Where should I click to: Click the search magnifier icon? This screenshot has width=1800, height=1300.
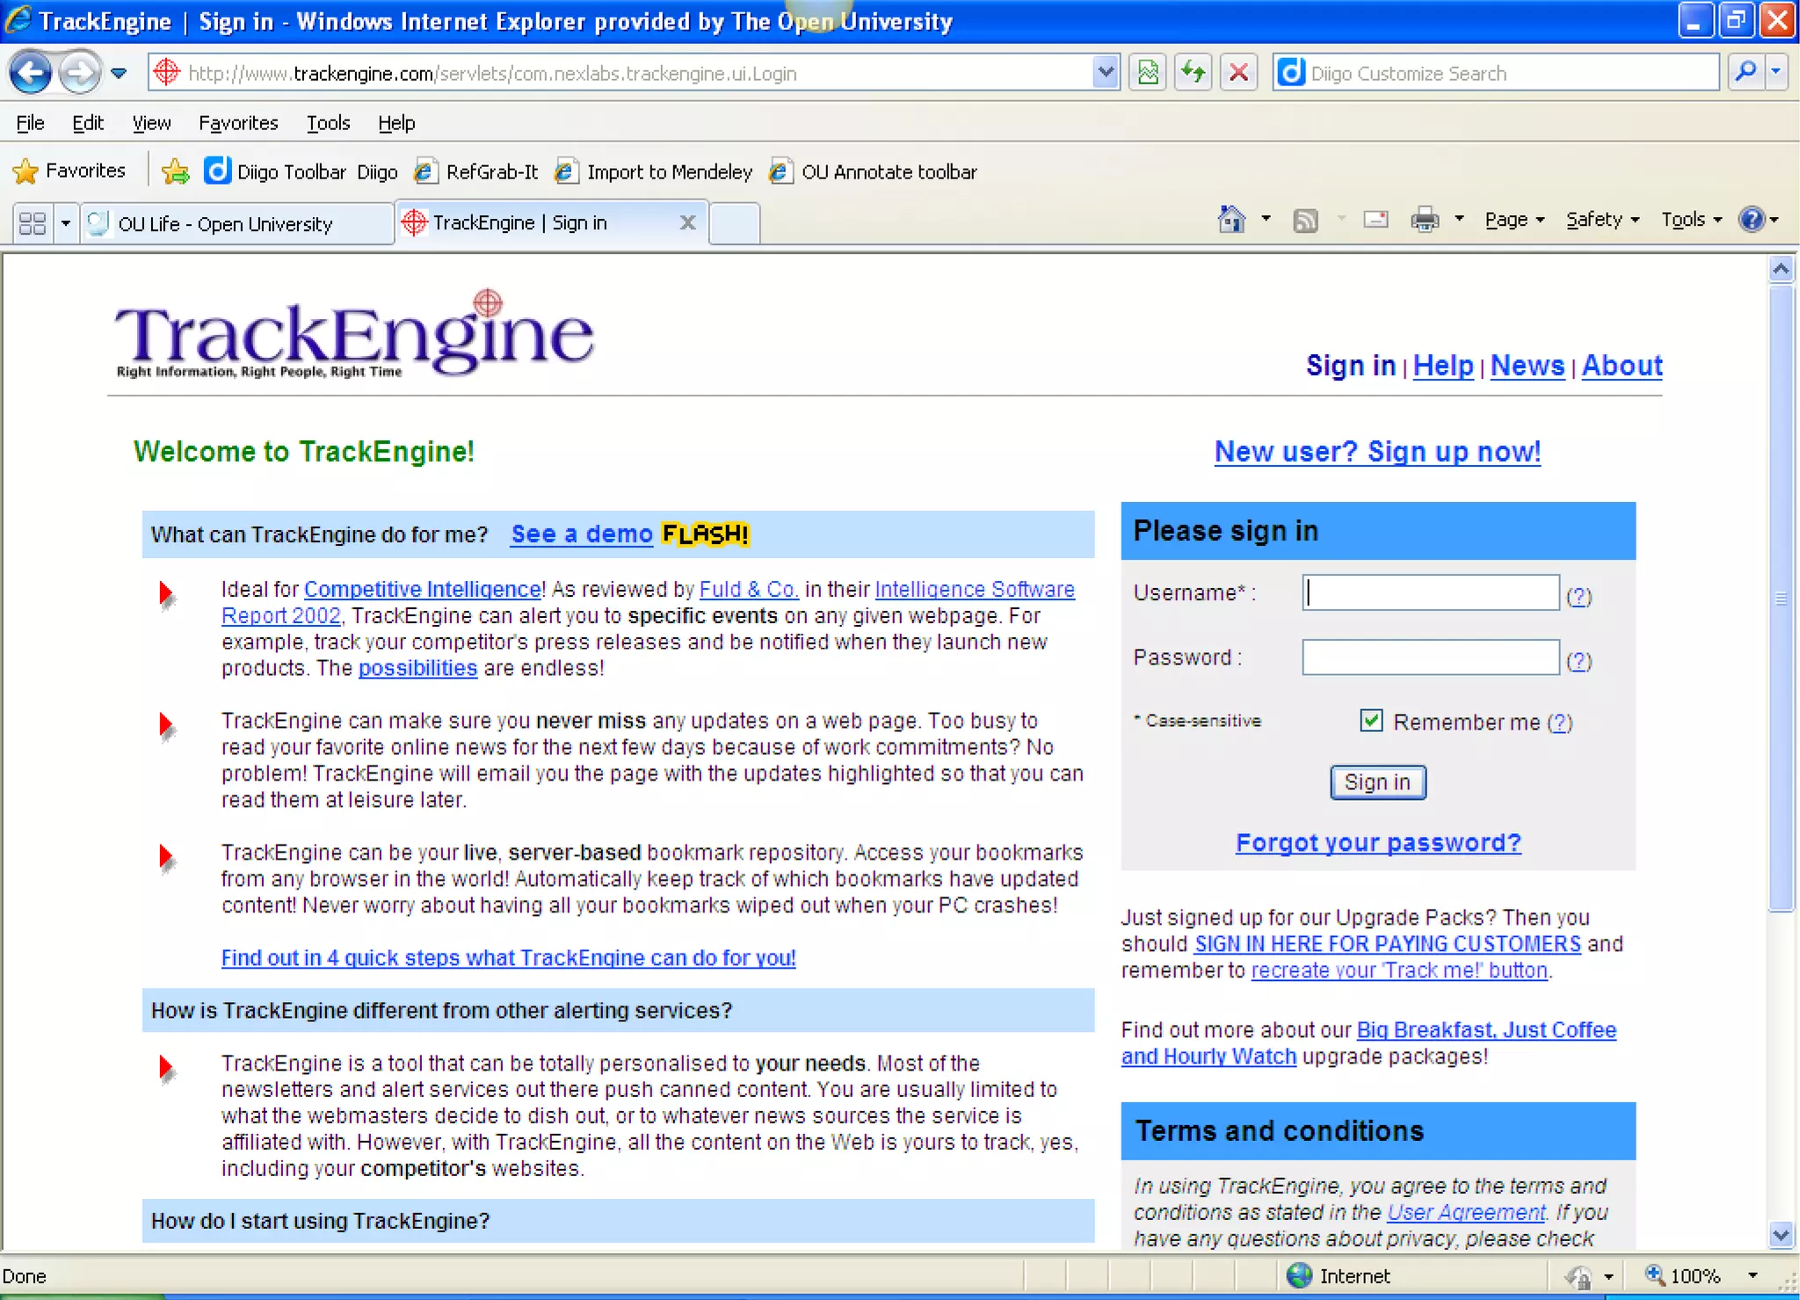(1746, 72)
